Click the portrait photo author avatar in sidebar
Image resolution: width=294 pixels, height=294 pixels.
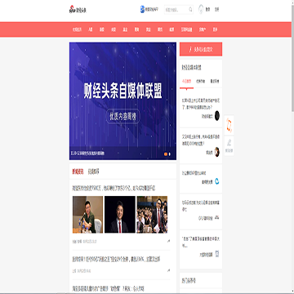pos(217,152)
